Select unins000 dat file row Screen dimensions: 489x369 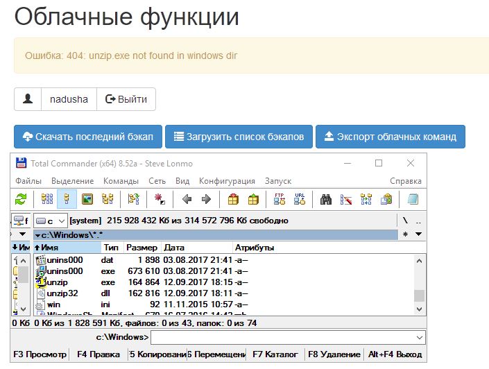click(223, 260)
